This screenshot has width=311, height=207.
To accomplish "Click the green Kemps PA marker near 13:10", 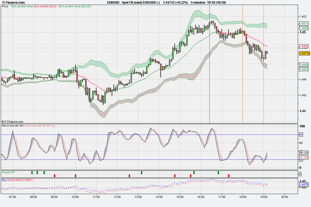I will [142, 173].
